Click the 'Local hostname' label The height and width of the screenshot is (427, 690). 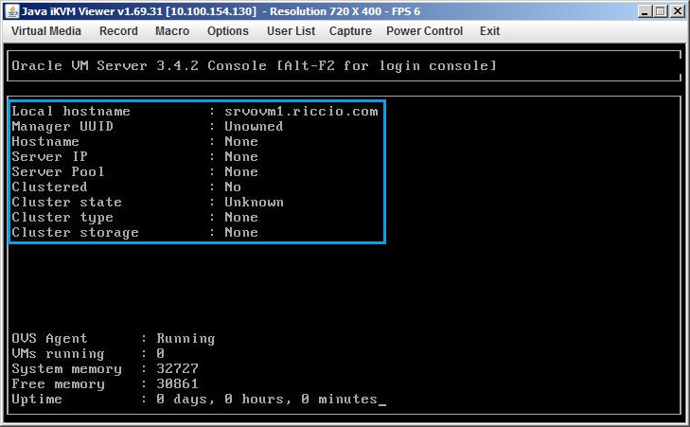tap(71, 111)
